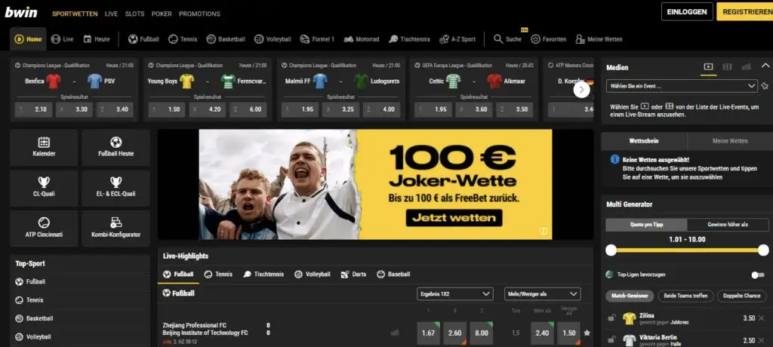The height and width of the screenshot is (347, 773).
Task: Select Basketball in the sports navigation bar
Action: (226, 39)
